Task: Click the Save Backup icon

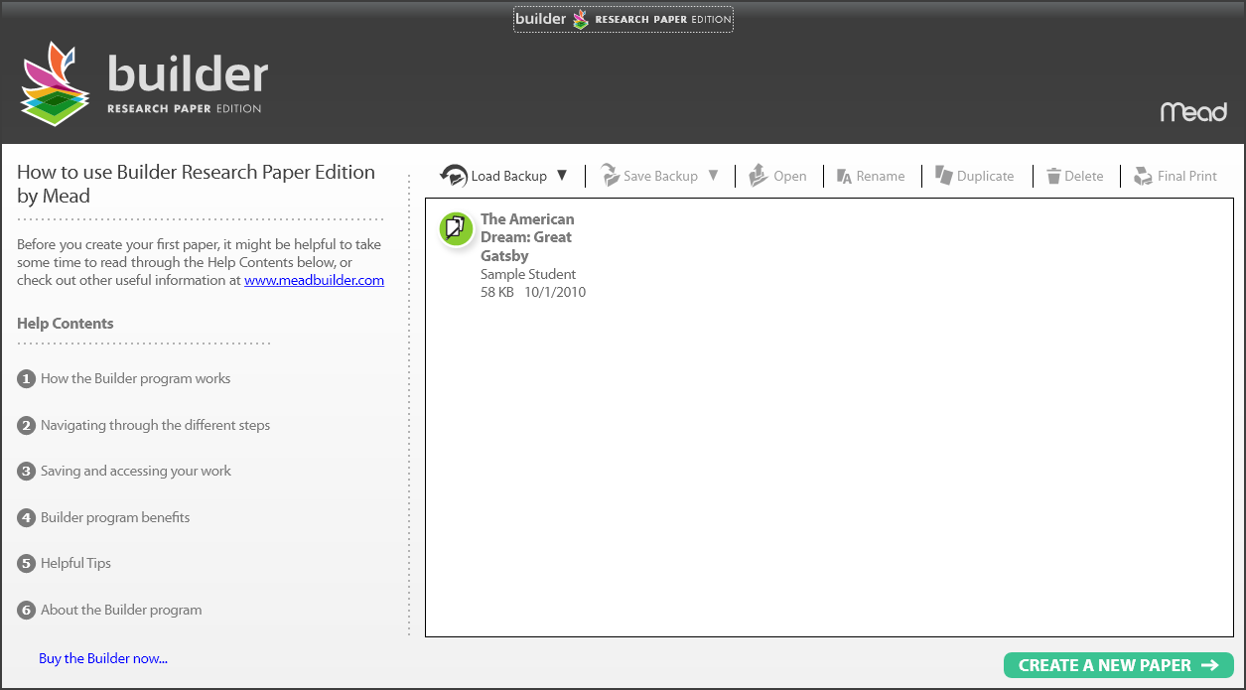Action: tap(610, 176)
